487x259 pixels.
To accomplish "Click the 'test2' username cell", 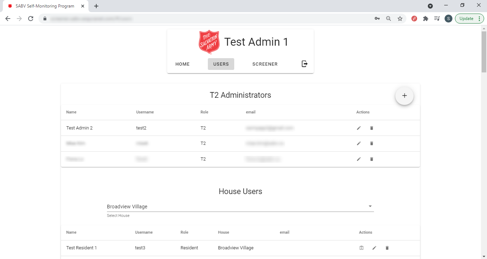I will [141, 128].
